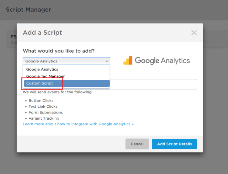This screenshot has width=228, height=174.
Task: Choose Google Analytics from the dropdown list
Action: point(66,69)
